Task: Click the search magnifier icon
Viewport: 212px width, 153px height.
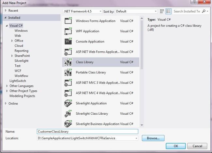Action: (x=204, y=11)
